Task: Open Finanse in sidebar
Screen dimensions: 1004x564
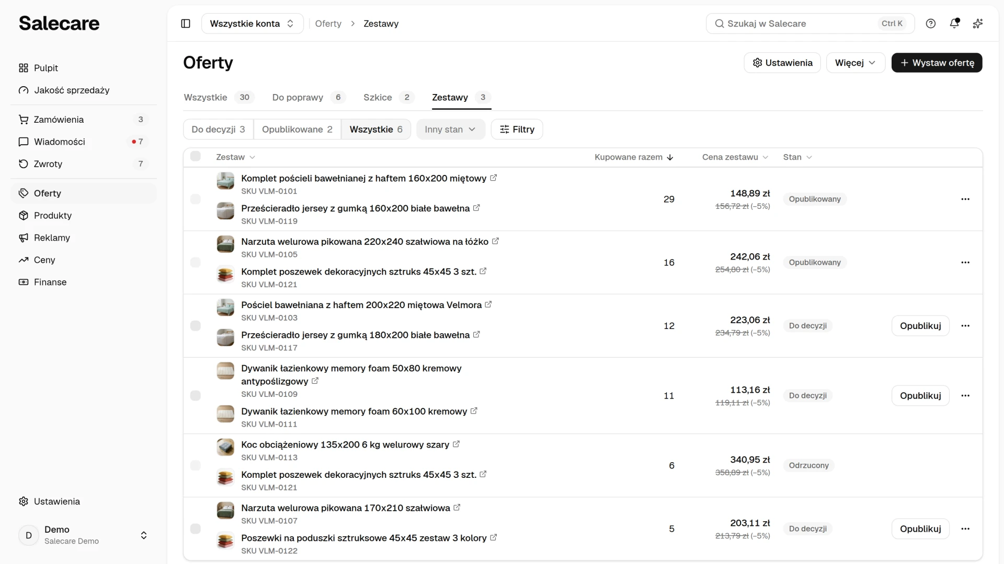Action: tap(84, 282)
